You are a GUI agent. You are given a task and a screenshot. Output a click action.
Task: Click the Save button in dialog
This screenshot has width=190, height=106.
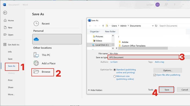pos(167,90)
